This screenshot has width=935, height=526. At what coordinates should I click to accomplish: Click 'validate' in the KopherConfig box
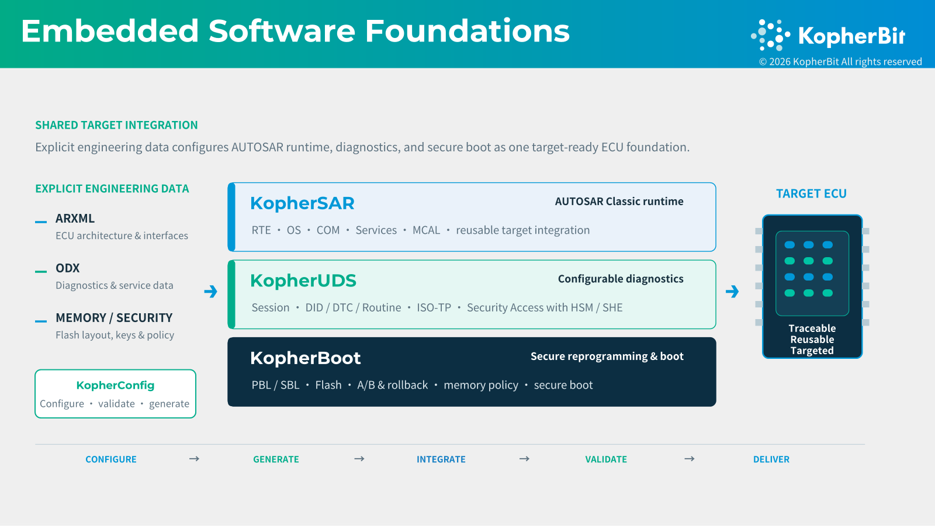click(x=116, y=404)
